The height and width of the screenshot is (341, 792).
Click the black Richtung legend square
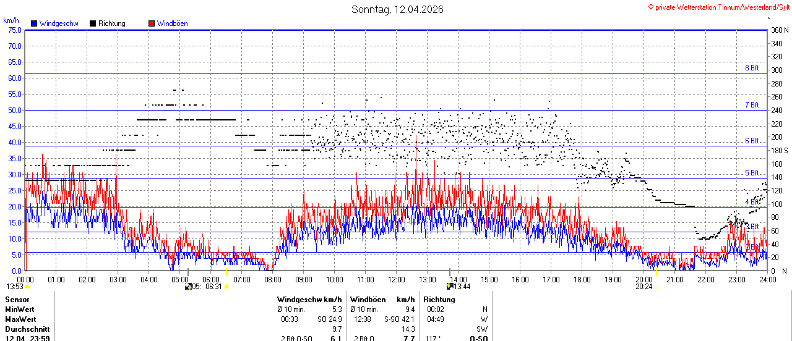(x=93, y=23)
